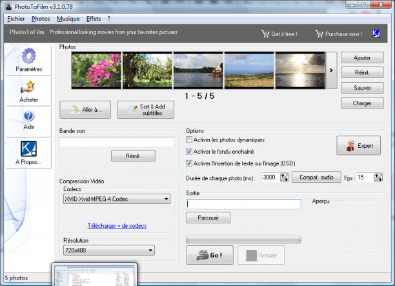Click the "5 photos" status bar text
Screen dimensions: 395x286
pos(16,278)
